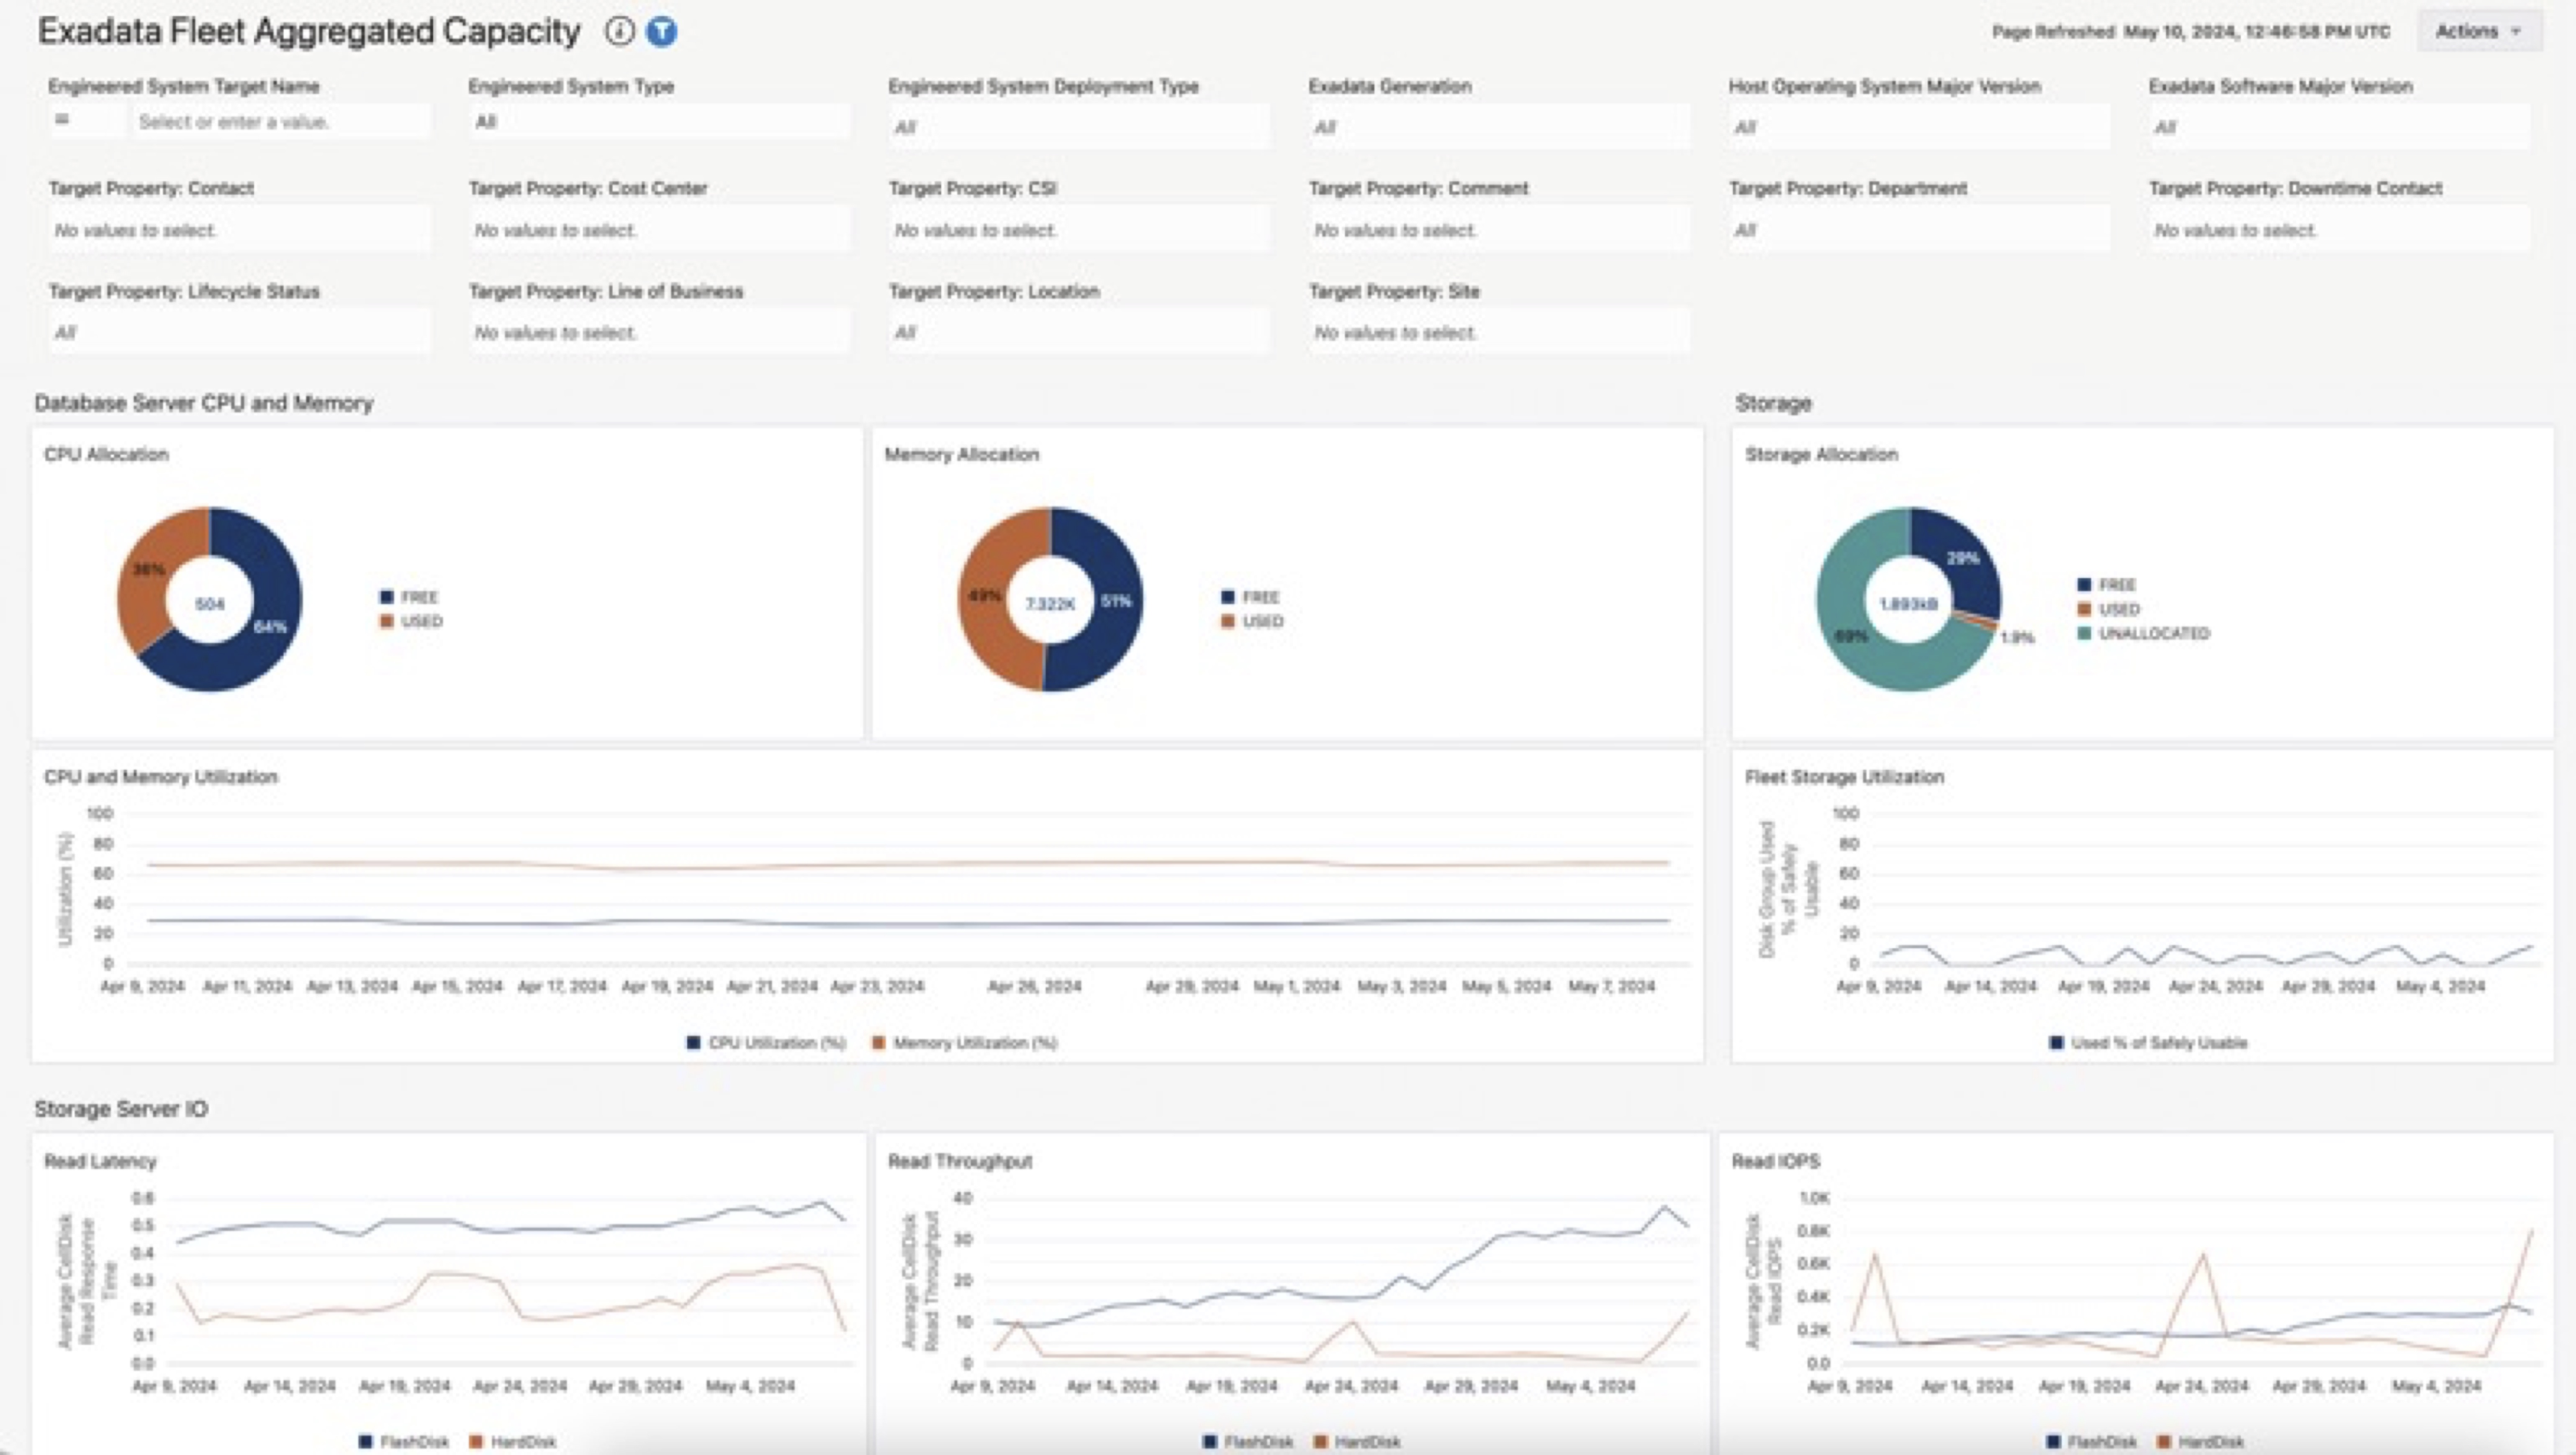Click FlashDisk legend icon in Read Latency
This screenshot has width=2576, height=1455.
365,1441
